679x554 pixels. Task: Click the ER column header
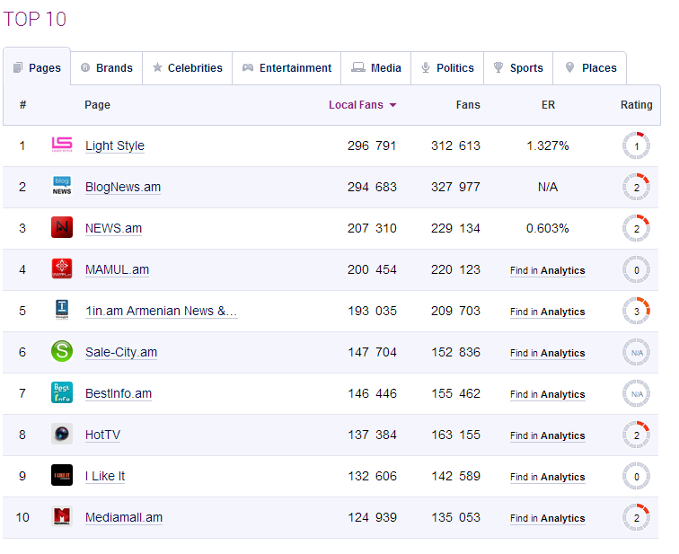coord(548,105)
